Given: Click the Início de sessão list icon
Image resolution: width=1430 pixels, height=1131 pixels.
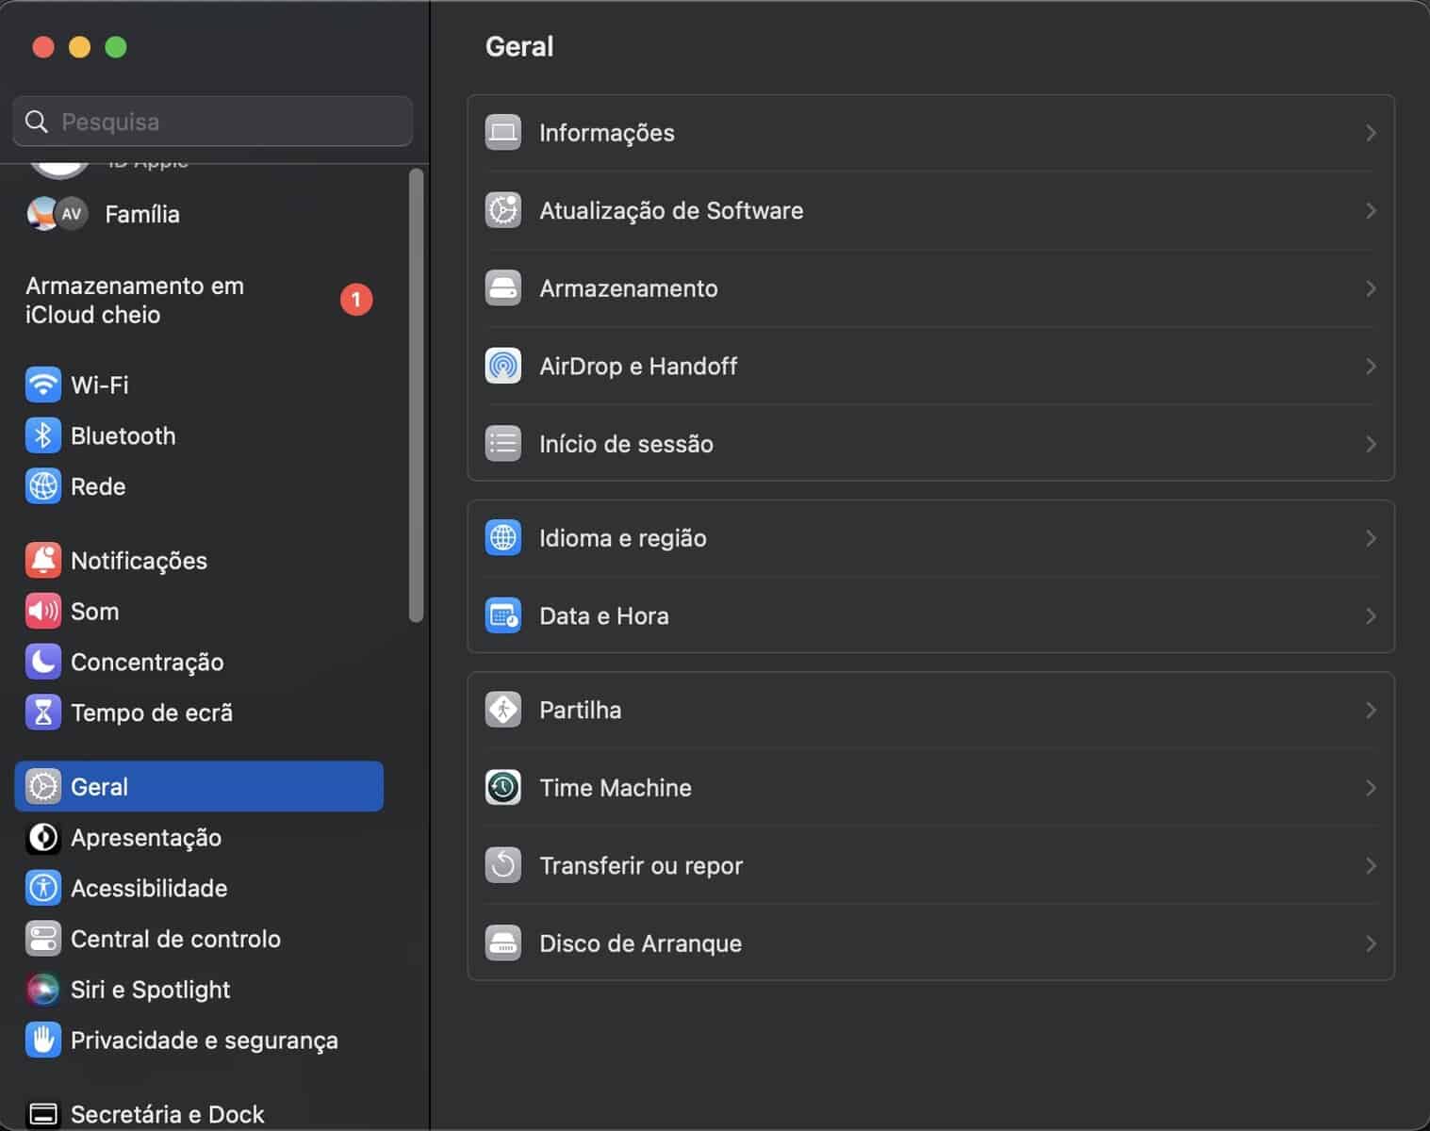Looking at the screenshot, I should tap(503, 444).
